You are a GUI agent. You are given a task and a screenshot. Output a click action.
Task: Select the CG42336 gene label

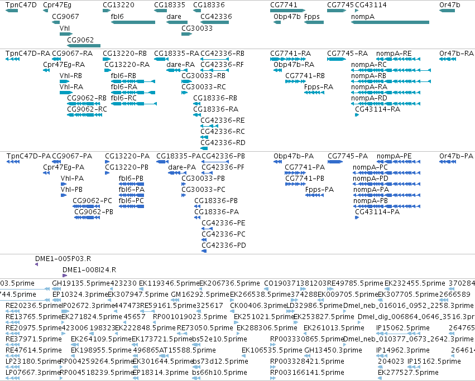coord(217,16)
